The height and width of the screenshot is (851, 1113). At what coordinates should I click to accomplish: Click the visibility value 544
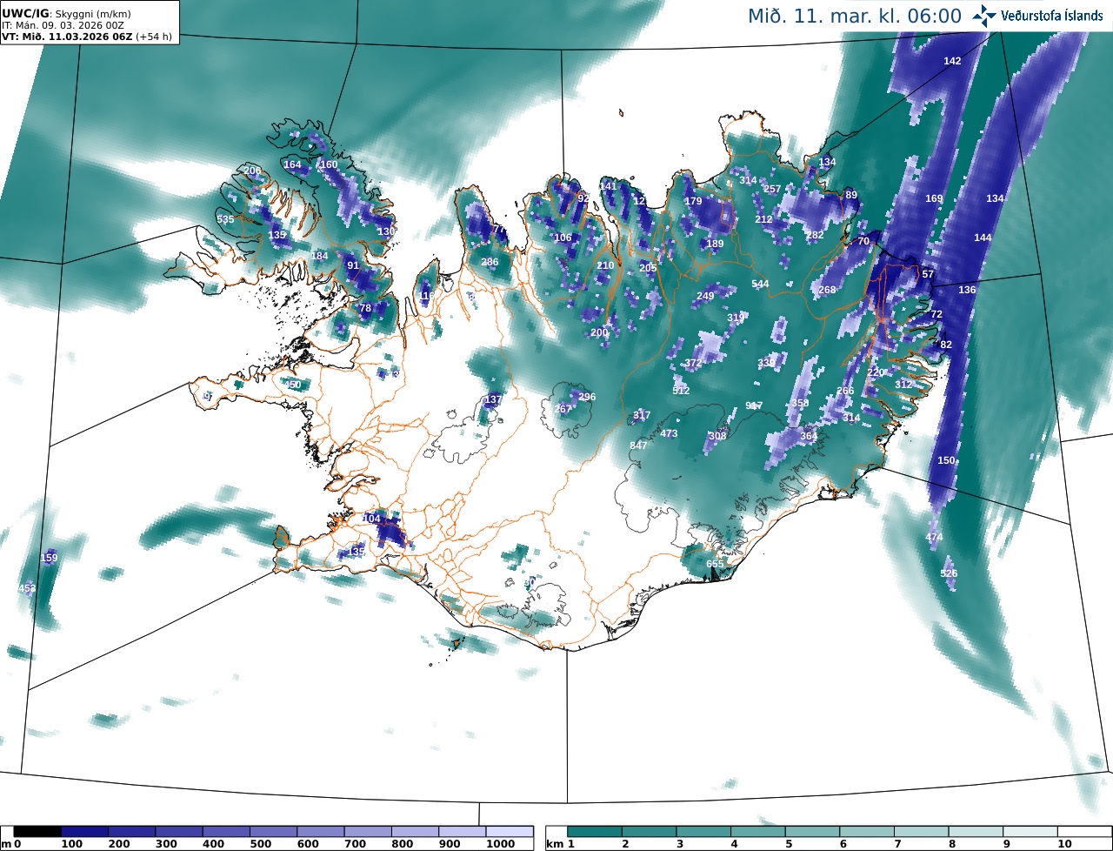pos(760,284)
